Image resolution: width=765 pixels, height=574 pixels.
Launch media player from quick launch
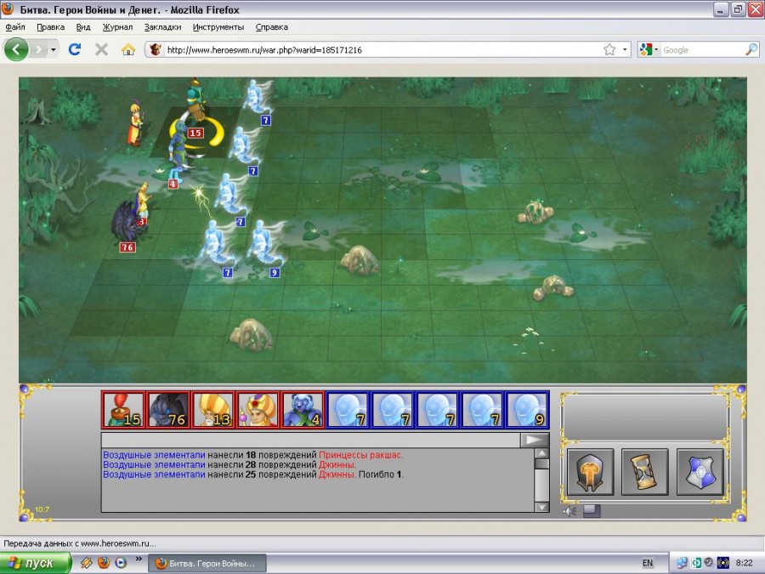click(121, 563)
